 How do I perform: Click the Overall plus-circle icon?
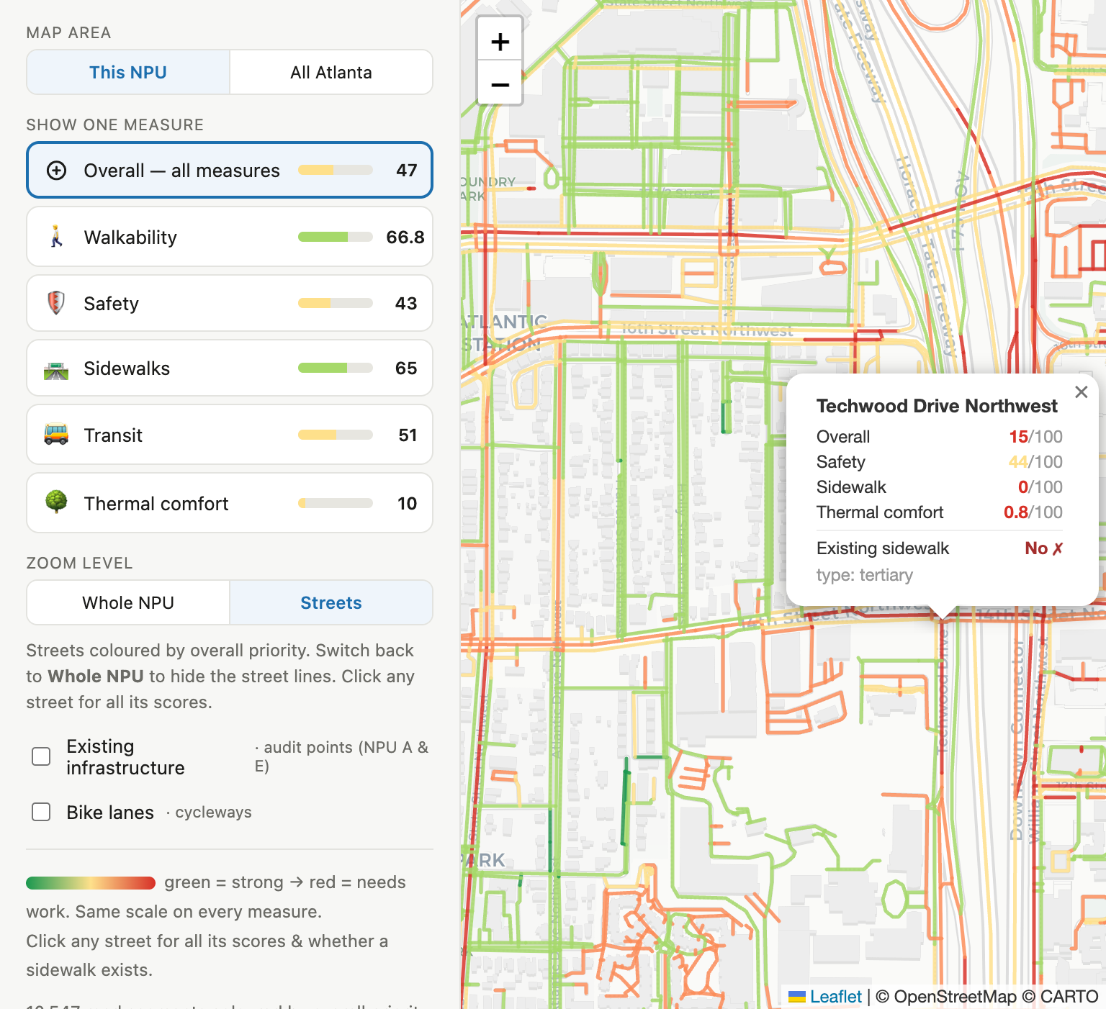pyautogui.click(x=56, y=171)
